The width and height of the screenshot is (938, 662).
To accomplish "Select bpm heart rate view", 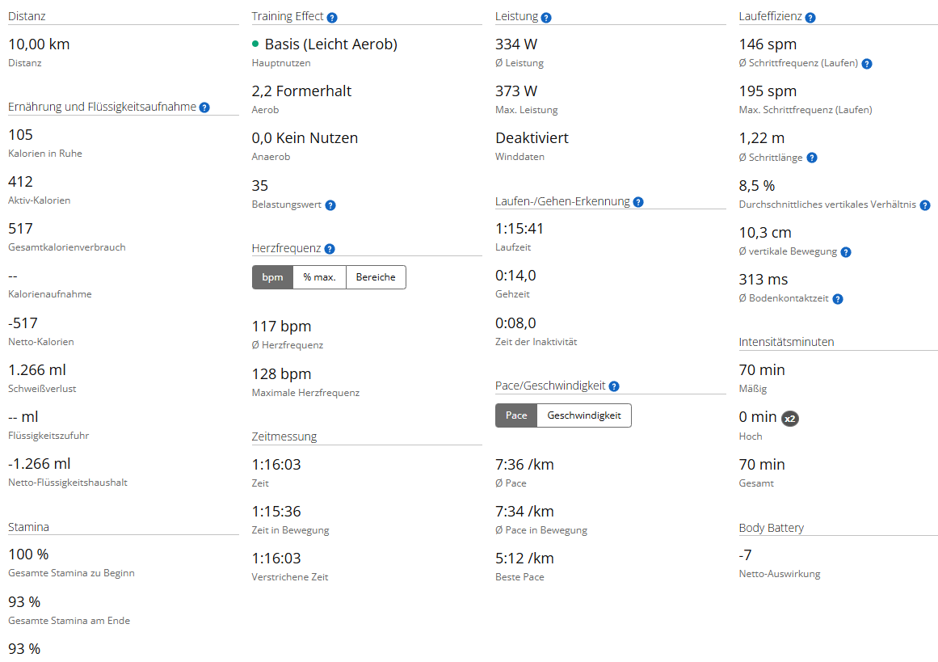I will tap(272, 277).
